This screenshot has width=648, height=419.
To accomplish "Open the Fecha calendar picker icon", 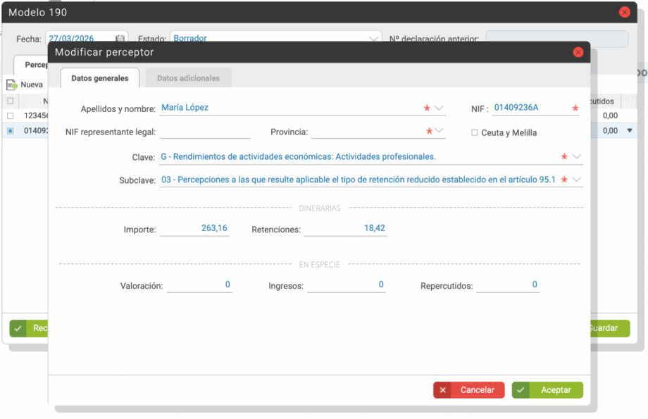I will click(x=120, y=39).
